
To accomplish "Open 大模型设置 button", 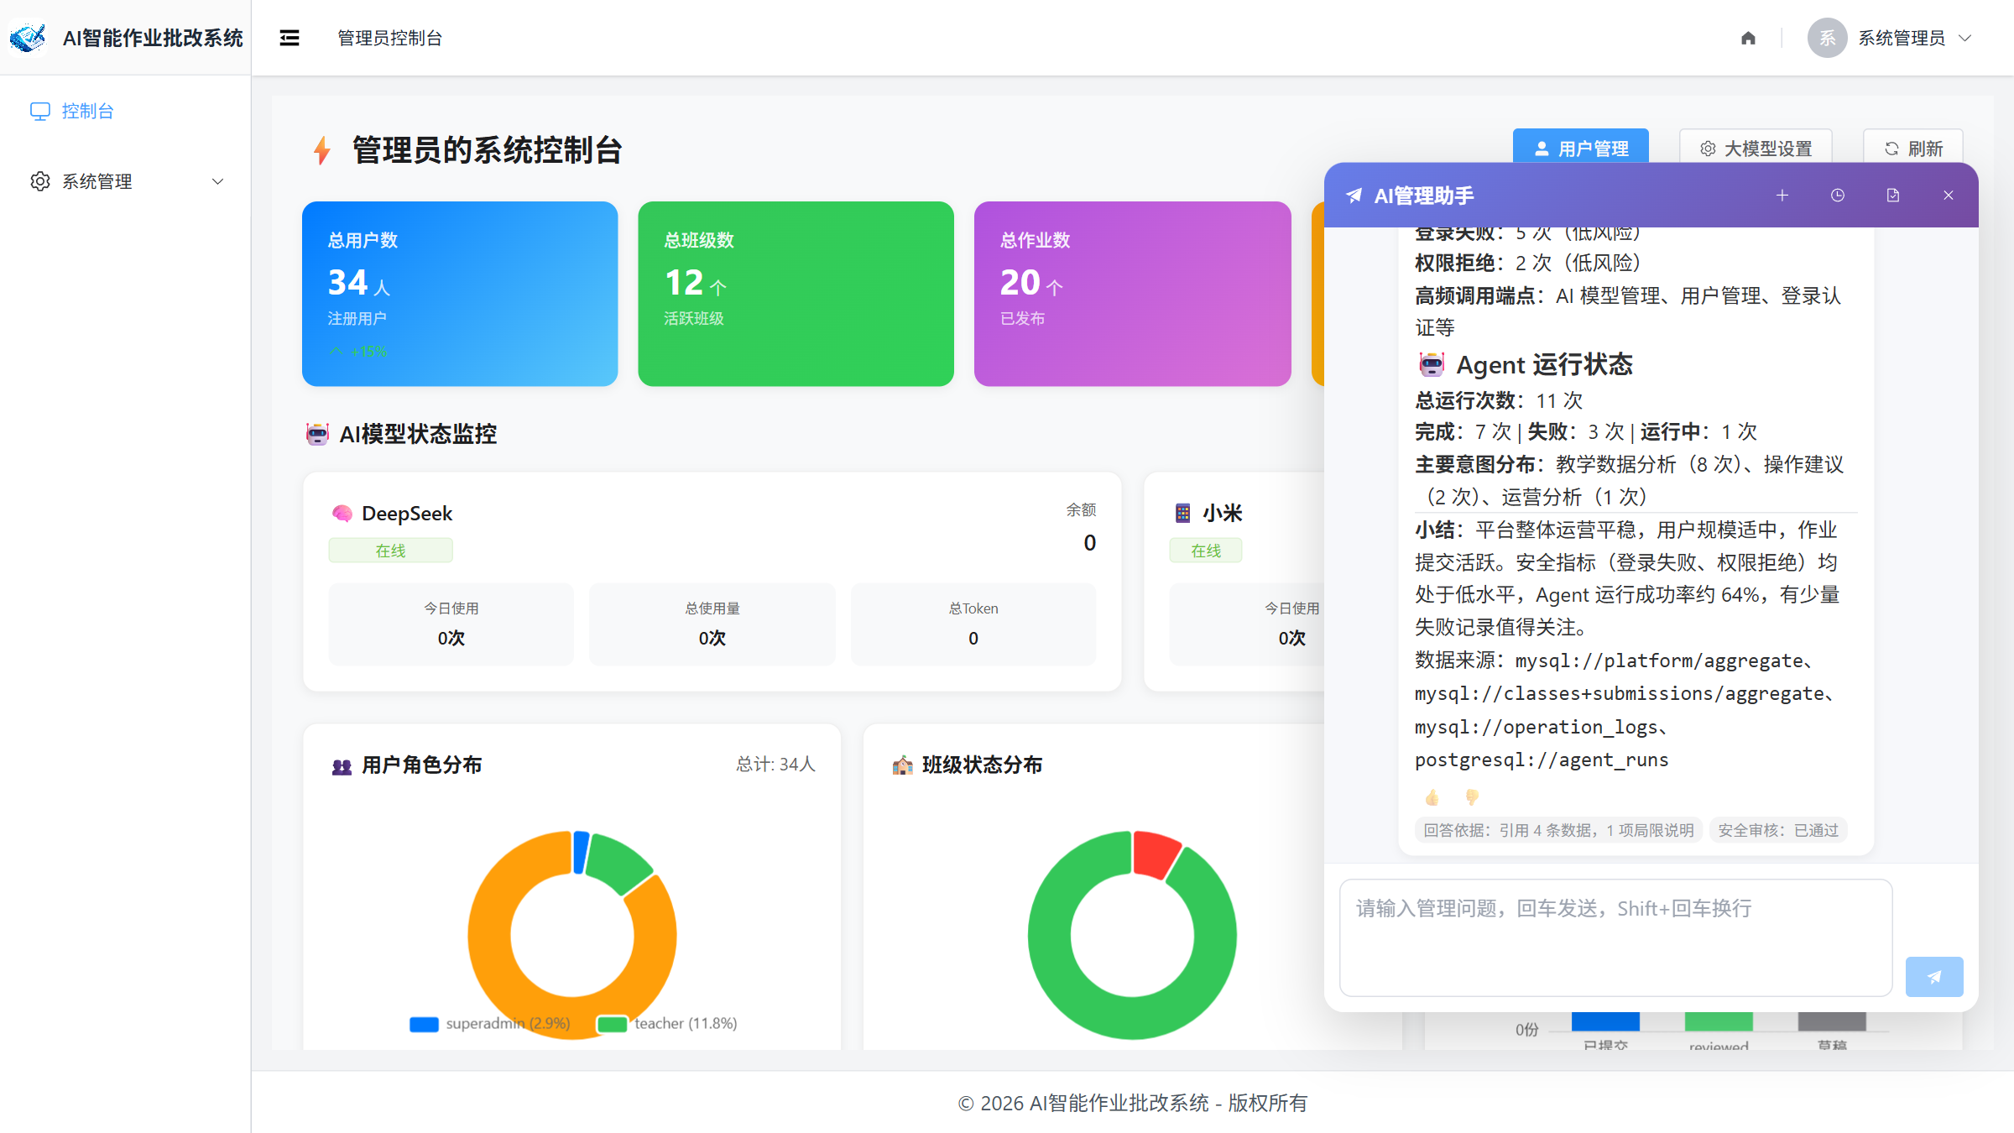I will pos(1756,148).
